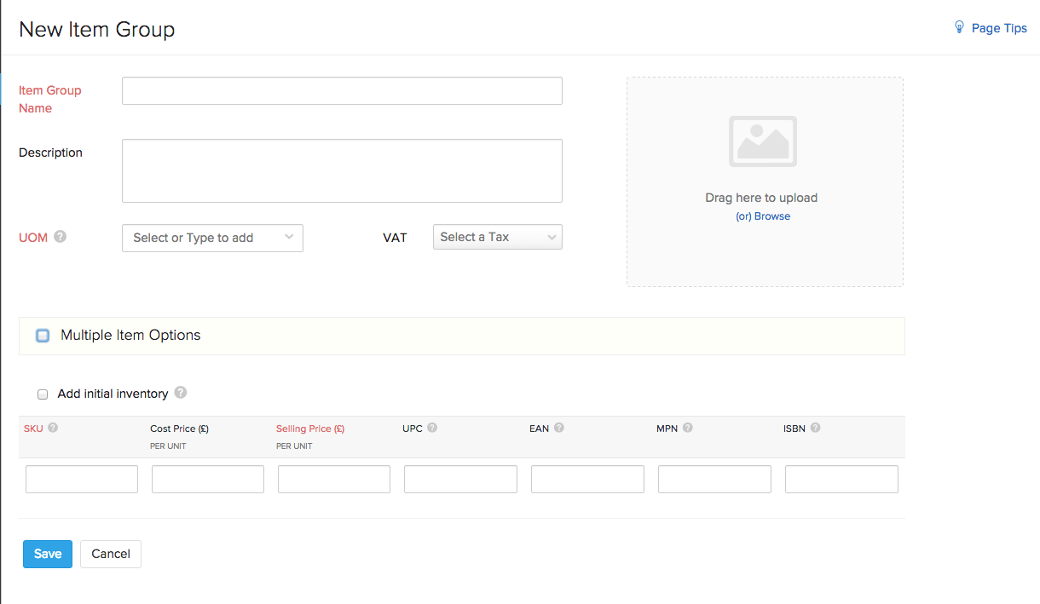Click the (or) Browse upload link
Screen dimensions: 1040x604
coord(763,216)
